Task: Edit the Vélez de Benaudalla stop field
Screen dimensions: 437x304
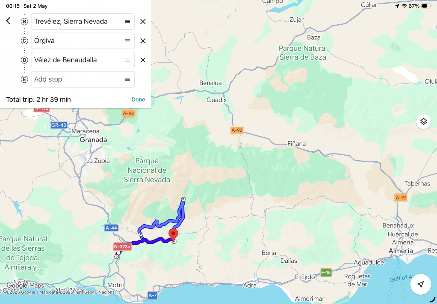Action: click(x=83, y=60)
